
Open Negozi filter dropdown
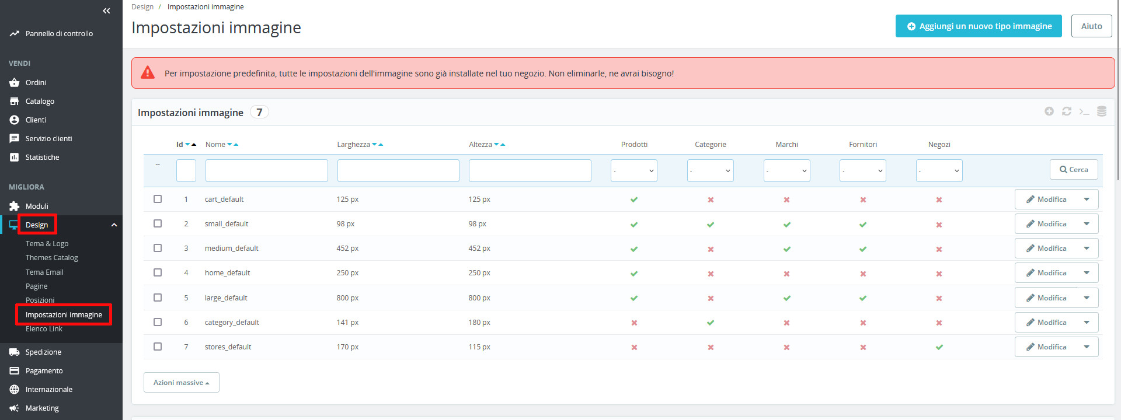click(939, 170)
